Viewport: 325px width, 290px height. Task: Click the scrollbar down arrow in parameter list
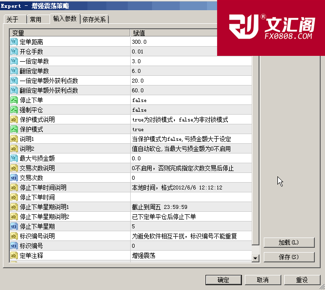click(x=256, y=258)
